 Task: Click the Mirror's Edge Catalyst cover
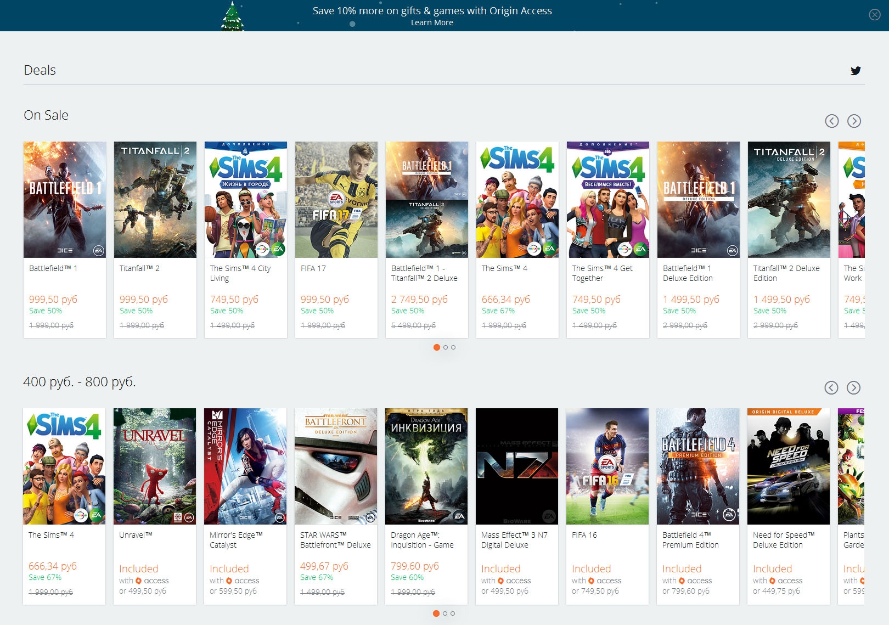pos(245,466)
